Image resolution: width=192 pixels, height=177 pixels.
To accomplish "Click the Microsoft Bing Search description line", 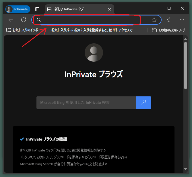I will (63, 164).
